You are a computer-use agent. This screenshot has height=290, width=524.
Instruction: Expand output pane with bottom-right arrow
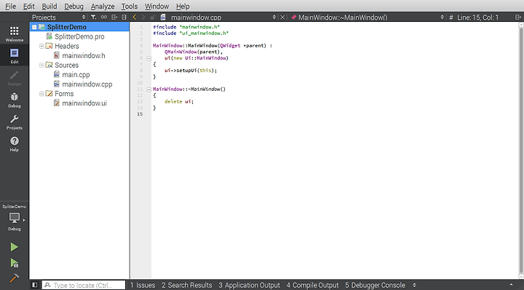pyautogui.click(x=511, y=285)
